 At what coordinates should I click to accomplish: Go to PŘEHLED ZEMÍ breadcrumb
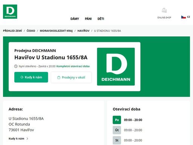12,31
